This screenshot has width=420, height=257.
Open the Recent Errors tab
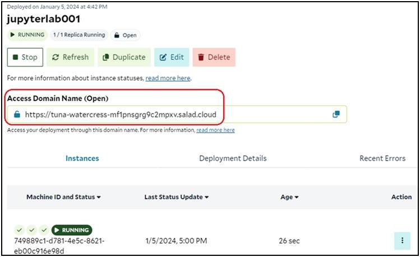pos(382,158)
